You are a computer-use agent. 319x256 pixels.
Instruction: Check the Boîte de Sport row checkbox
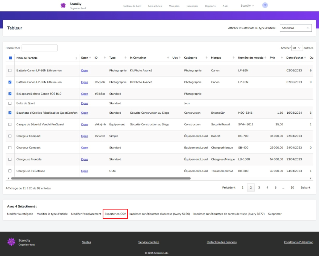pos(10,103)
